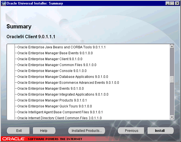This screenshot has width=181, height=142.
Task: Exit the Oracle Universal Installer
Action: [18, 131]
